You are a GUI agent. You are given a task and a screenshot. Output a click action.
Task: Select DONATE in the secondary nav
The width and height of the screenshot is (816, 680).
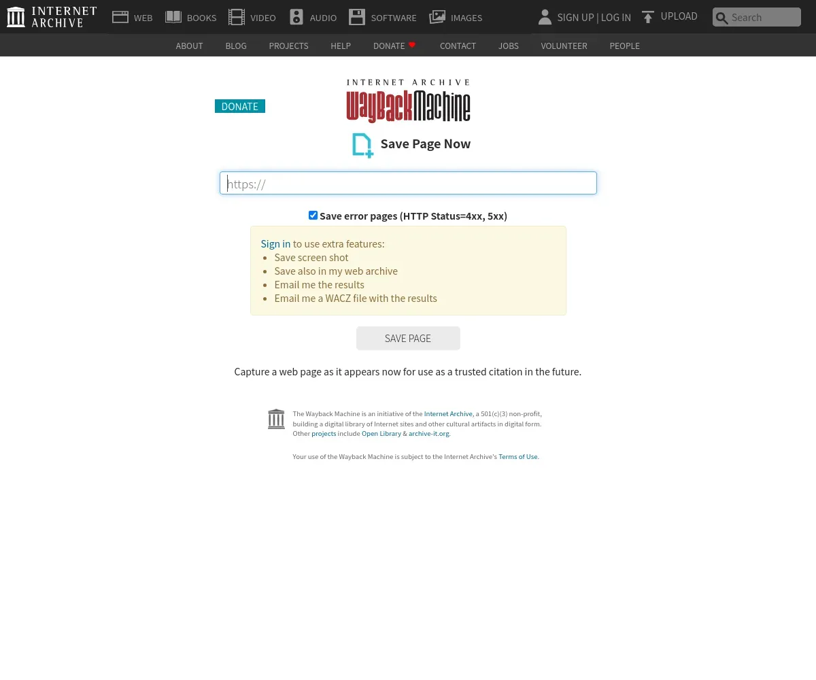(x=389, y=46)
